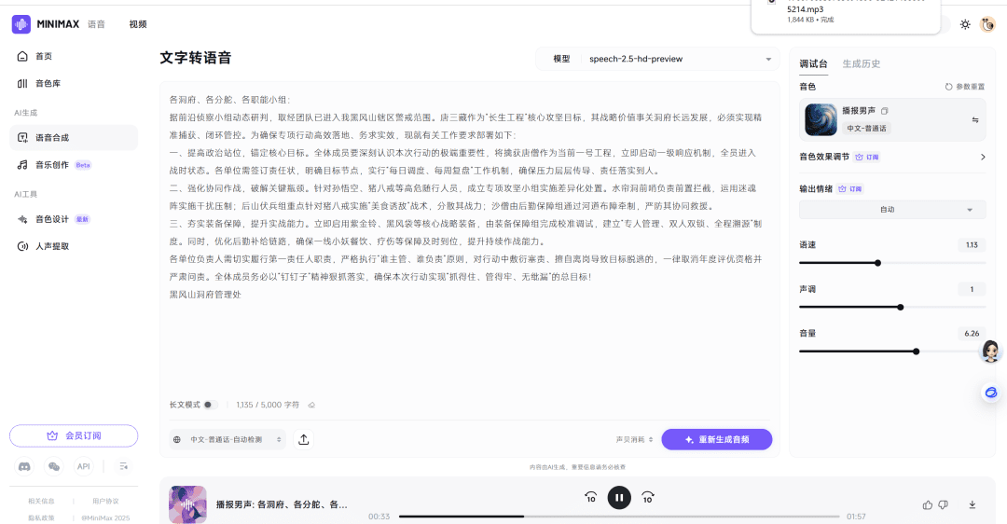Open 音色库 in the sidebar
1007x524 pixels.
48,84
